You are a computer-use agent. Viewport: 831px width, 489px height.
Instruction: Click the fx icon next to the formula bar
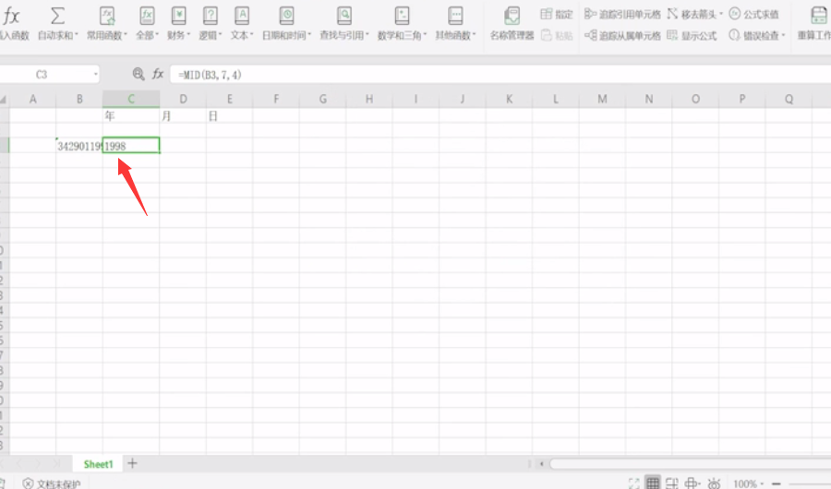(x=157, y=74)
